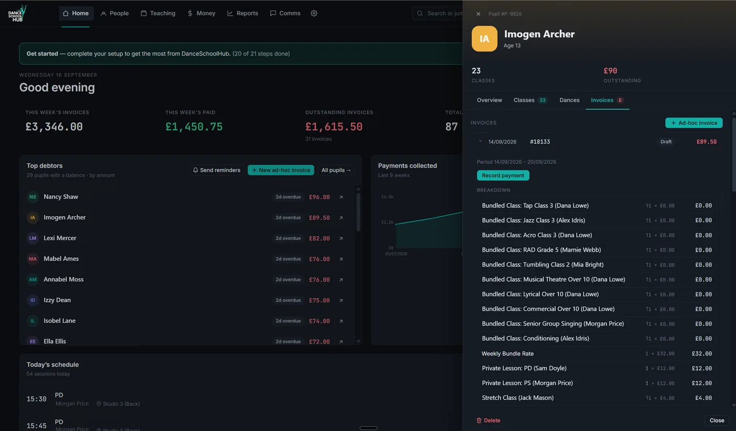Click the IA avatar in pupil panel

[x=484, y=39]
